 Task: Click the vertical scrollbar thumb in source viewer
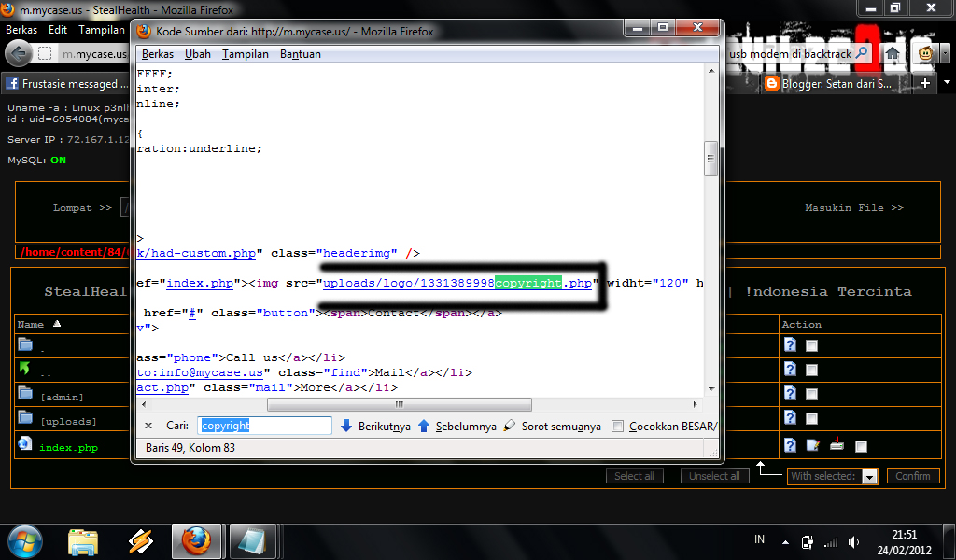710,159
